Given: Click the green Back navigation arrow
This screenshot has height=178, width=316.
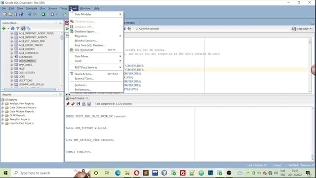Looking at the screenshot, I should tap(43, 14).
